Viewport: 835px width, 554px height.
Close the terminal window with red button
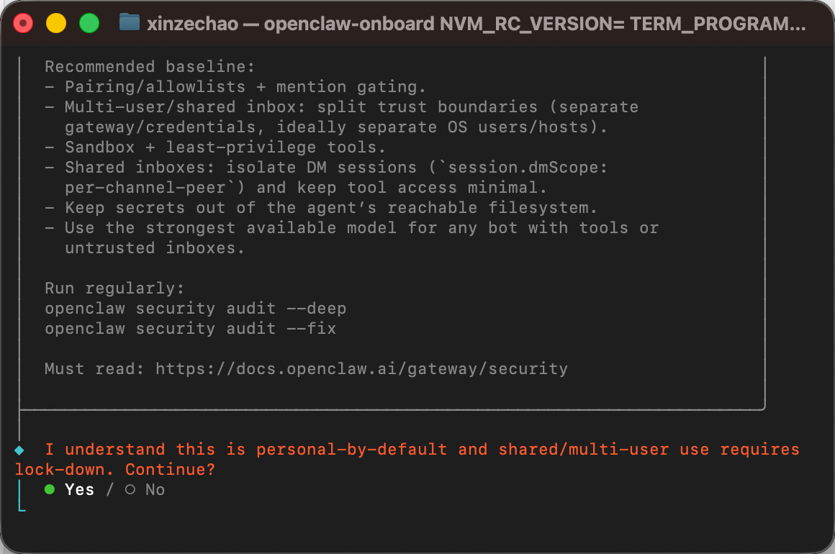tap(23, 24)
